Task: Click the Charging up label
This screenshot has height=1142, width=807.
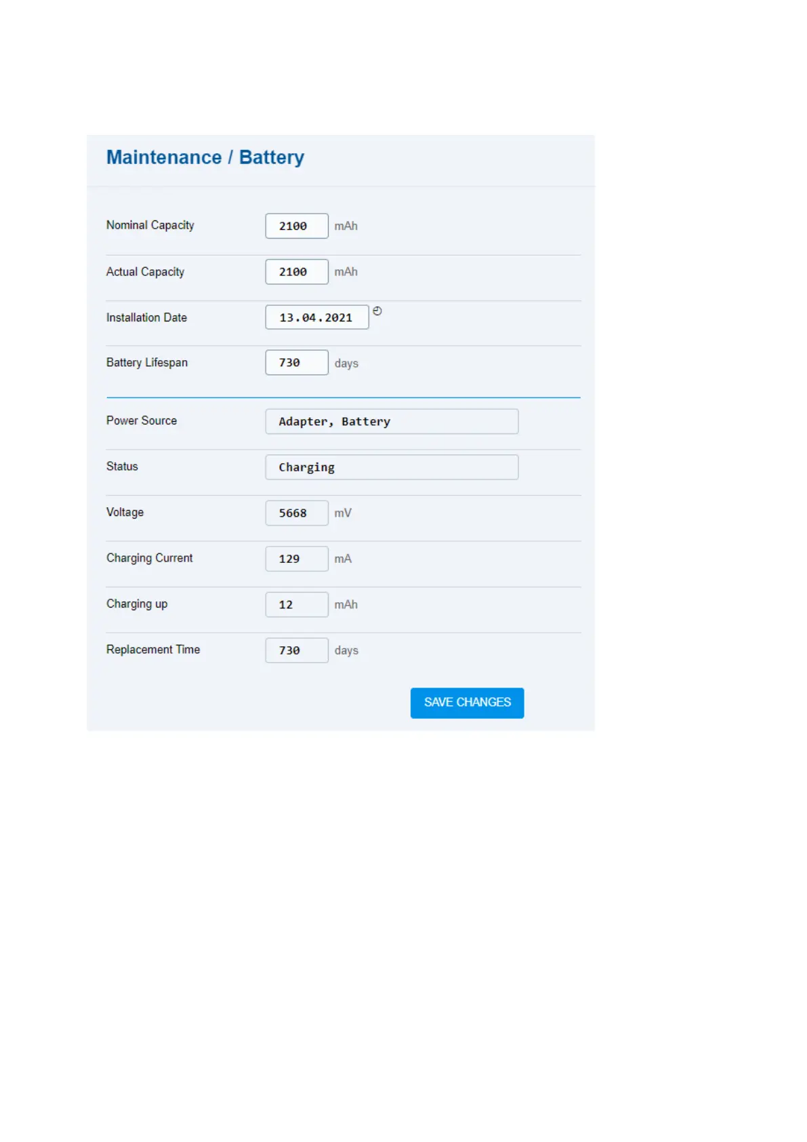Action: click(x=137, y=604)
